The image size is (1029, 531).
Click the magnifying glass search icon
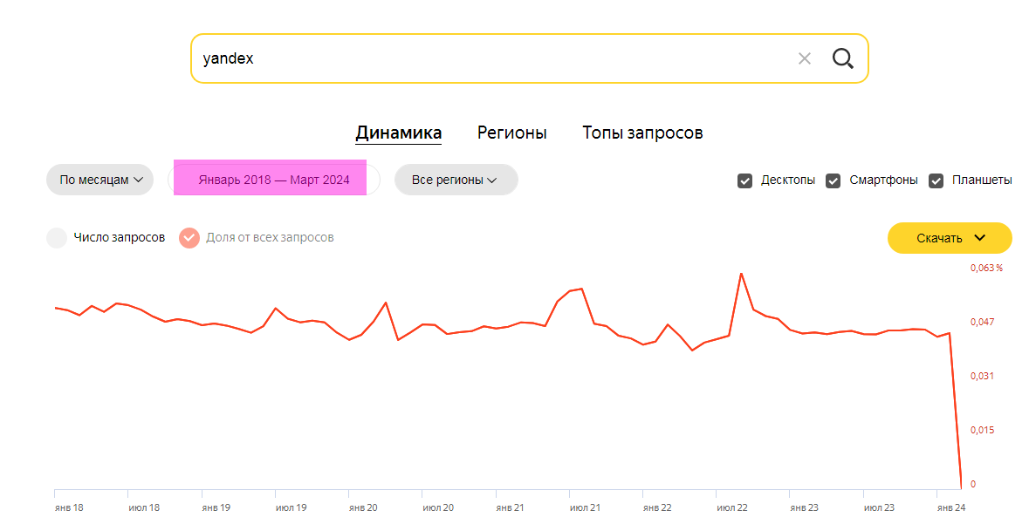842,59
